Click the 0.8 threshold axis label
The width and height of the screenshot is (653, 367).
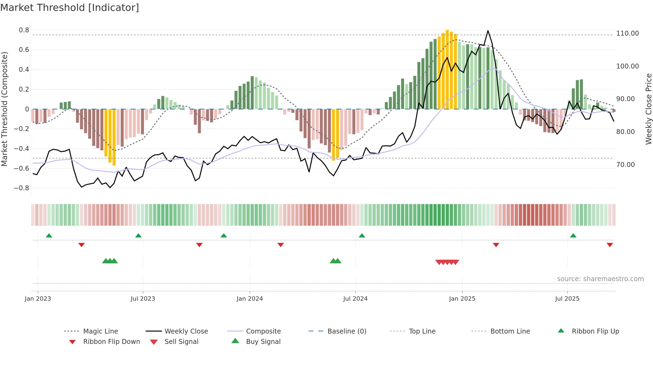coord(24,30)
